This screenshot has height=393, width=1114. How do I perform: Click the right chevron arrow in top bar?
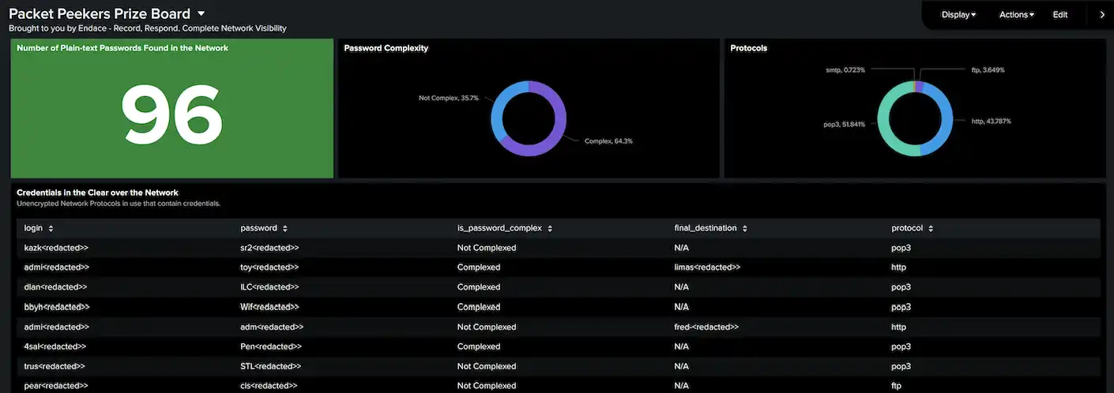pyautogui.click(x=1102, y=14)
